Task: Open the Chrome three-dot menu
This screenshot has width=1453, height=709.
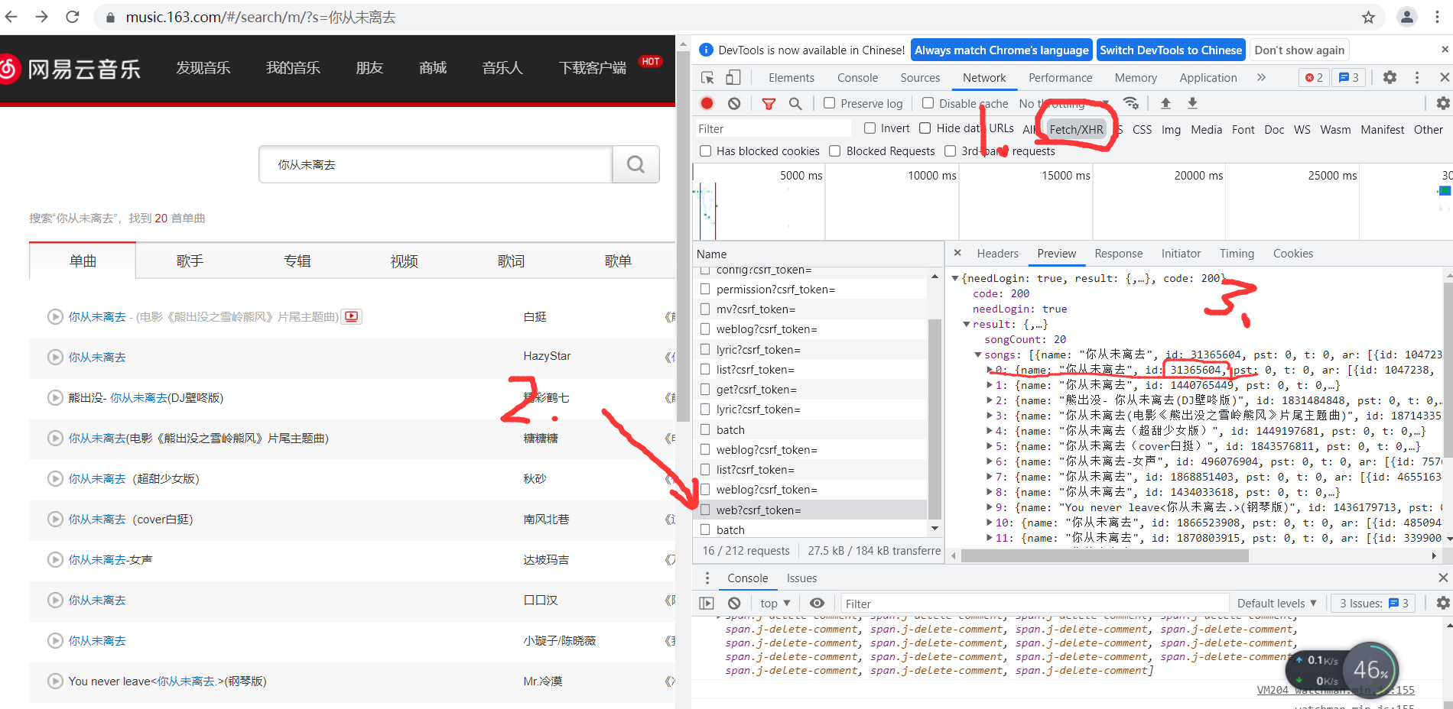Action: [x=1438, y=17]
